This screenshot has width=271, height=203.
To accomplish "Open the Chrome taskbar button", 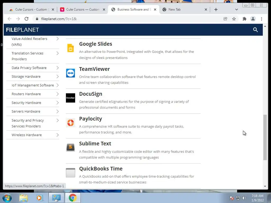I will pyautogui.click(x=73, y=198).
